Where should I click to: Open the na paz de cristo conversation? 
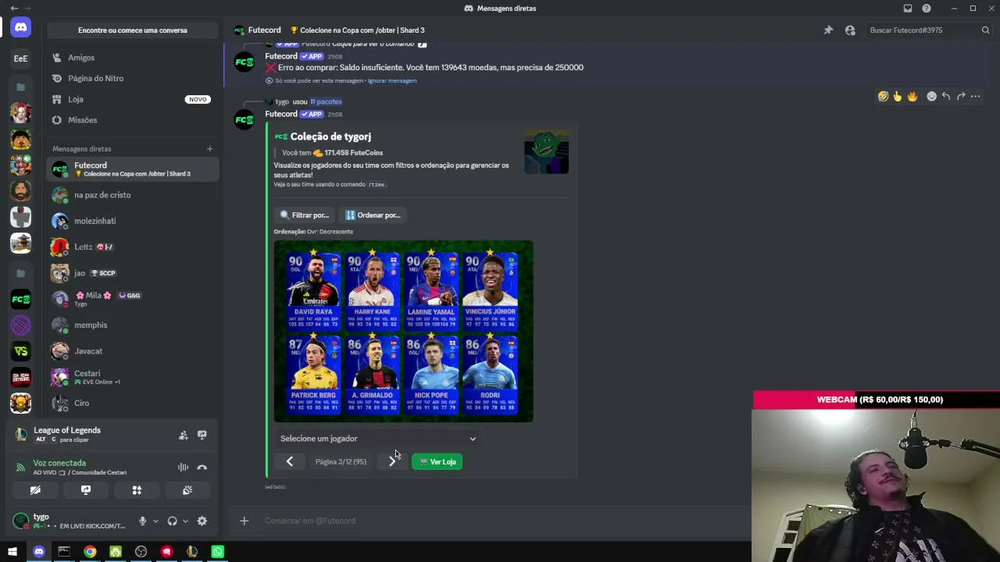pyautogui.click(x=133, y=195)
